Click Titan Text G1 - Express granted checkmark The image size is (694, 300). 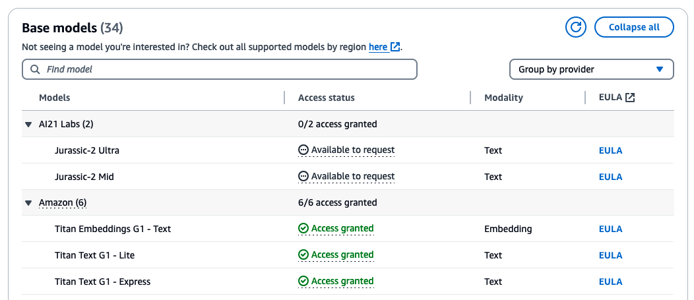303,282
